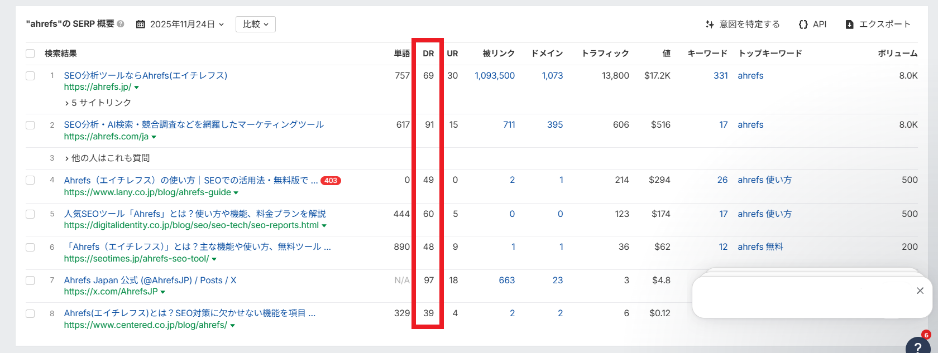Click the ahrefs 無料 top keyword

(x=760, y=246)
